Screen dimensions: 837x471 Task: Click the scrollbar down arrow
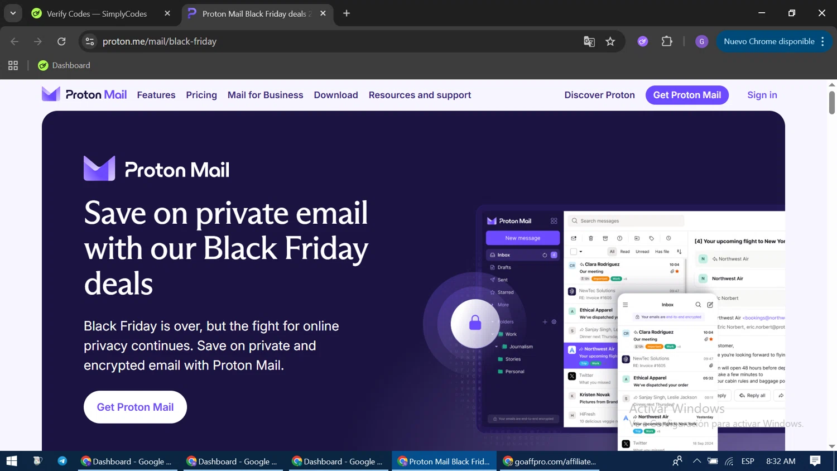[x=831, y=446]
